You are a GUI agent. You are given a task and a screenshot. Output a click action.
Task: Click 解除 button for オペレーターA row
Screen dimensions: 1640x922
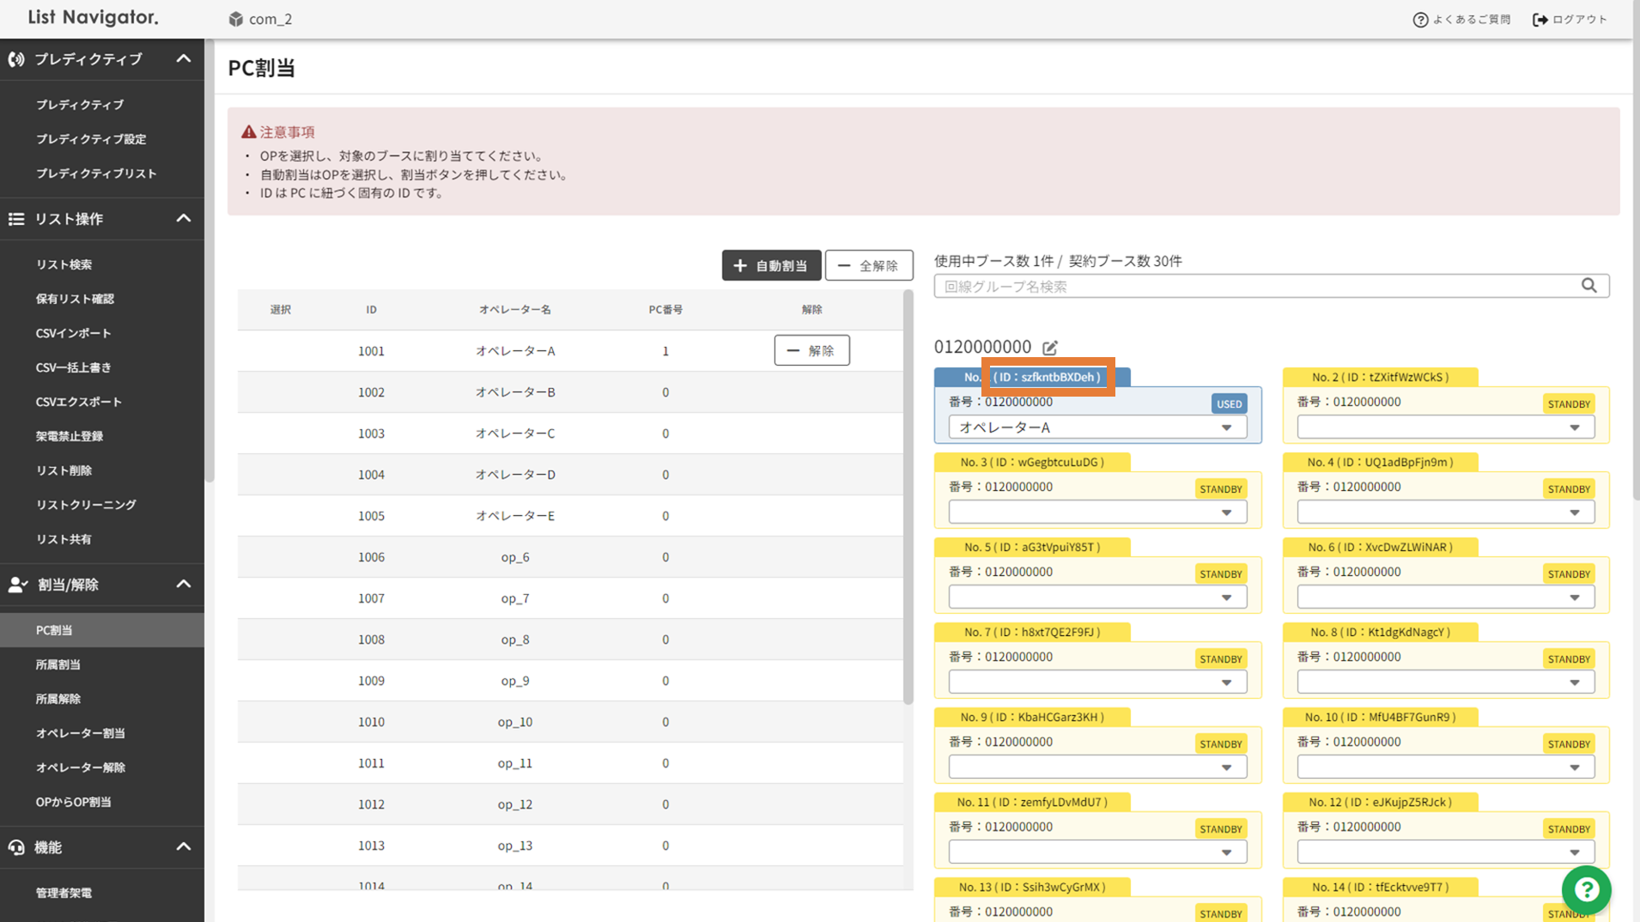pyautogui.click(x=811, y=350)
